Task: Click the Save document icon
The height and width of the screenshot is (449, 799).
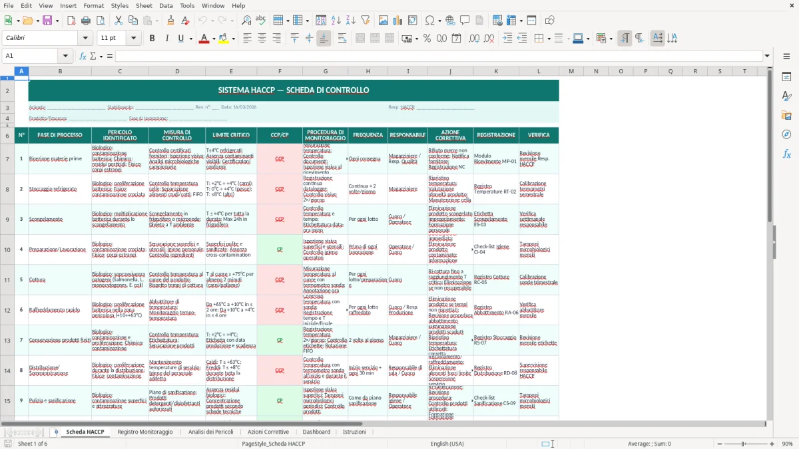Action: pos(47,21)
